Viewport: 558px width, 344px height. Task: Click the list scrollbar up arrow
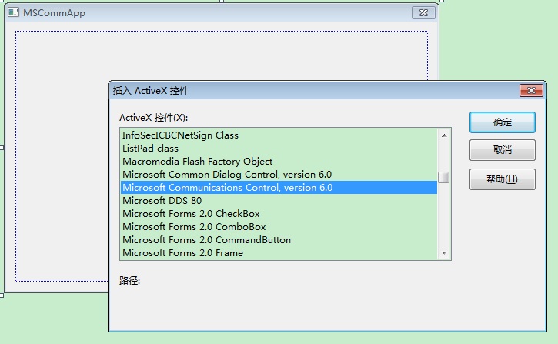click(x=444, y=135)
